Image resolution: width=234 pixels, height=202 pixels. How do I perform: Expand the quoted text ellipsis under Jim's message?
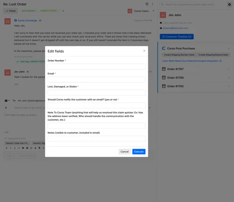click(16, 84)
